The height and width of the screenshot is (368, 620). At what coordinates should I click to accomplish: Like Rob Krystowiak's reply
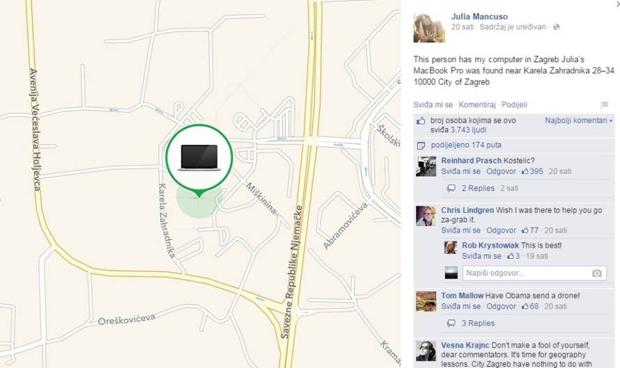[481, 256]
